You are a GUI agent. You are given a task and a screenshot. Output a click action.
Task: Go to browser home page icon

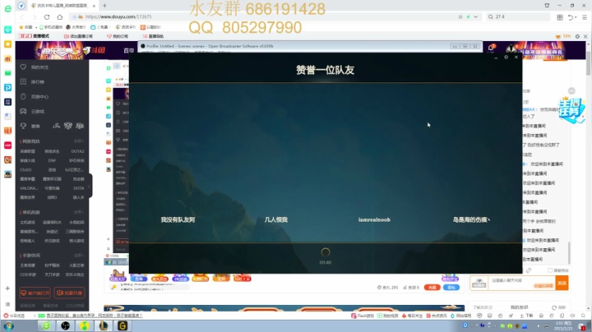coord(60,17)
